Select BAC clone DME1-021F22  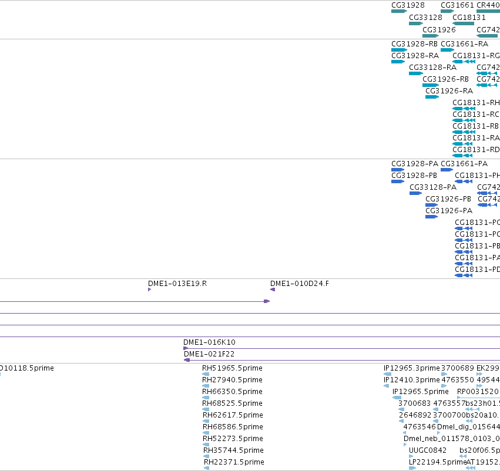coord(342,360)
